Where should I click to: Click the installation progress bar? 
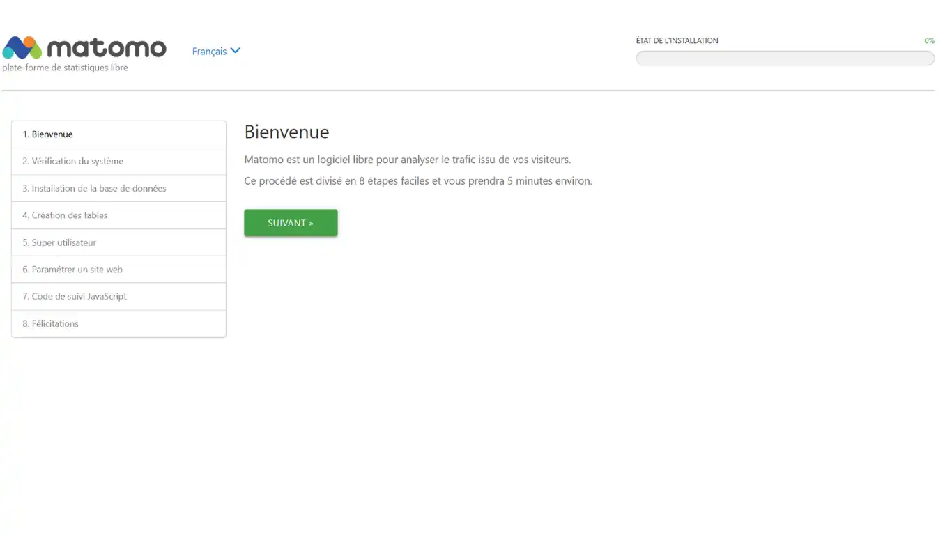(x=785, y=59)
